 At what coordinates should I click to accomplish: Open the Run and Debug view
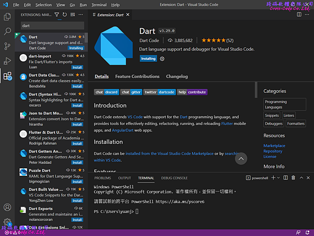(x=7, y=61)
